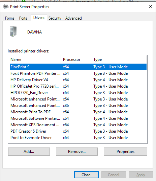Select the Microsoft Print To PDF driver

[78, 112]
